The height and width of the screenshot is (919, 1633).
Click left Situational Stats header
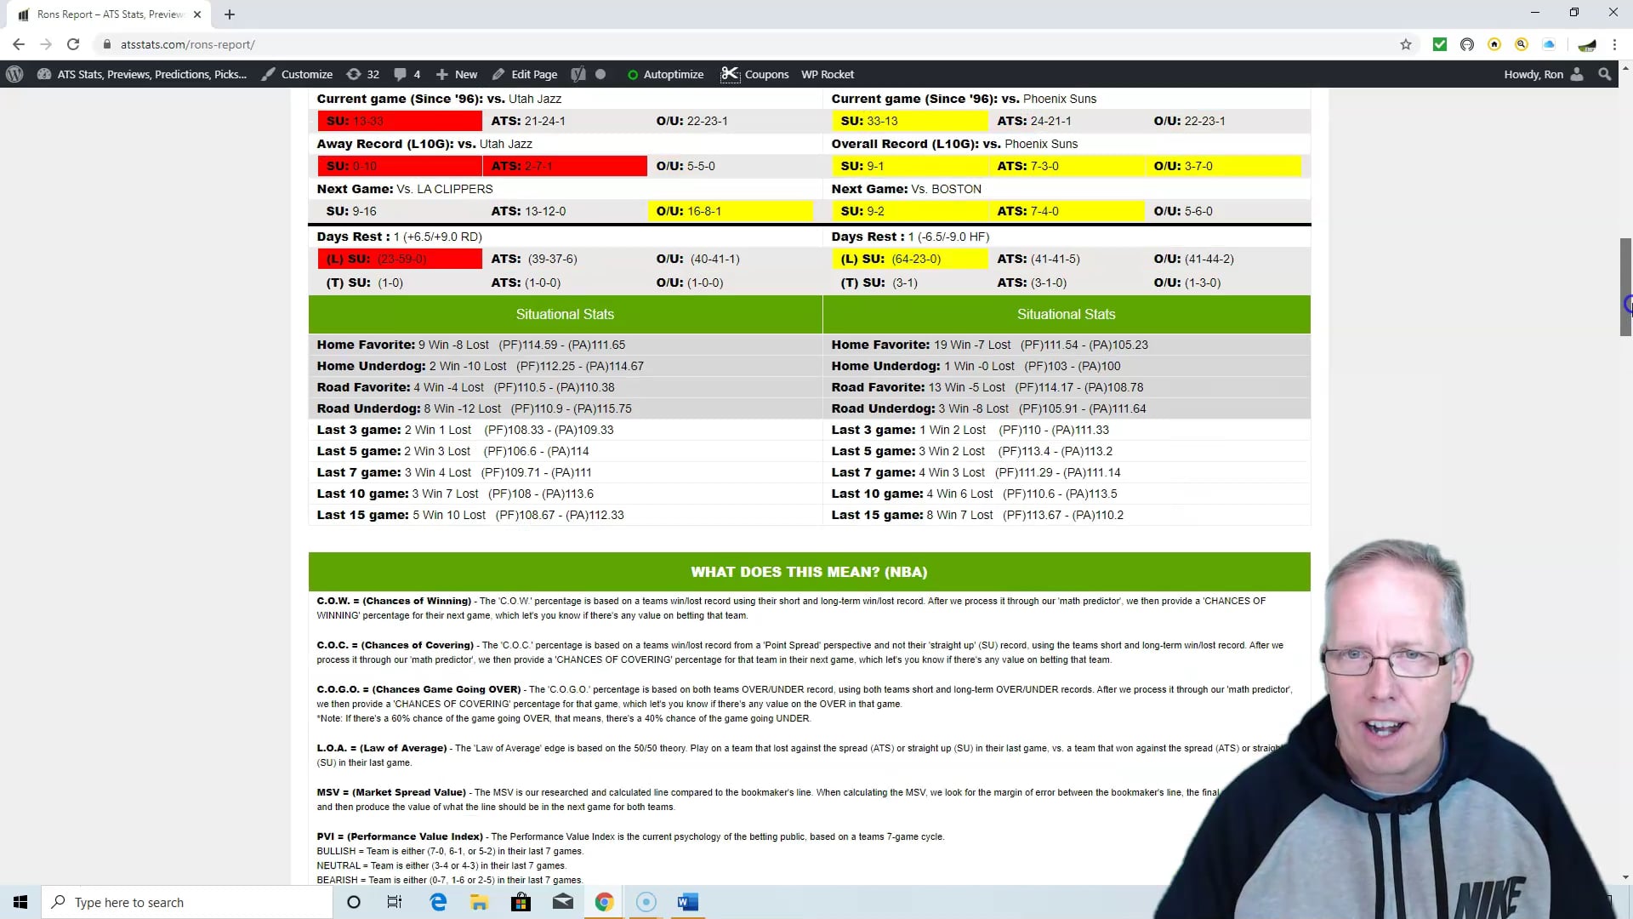[565, 314]
